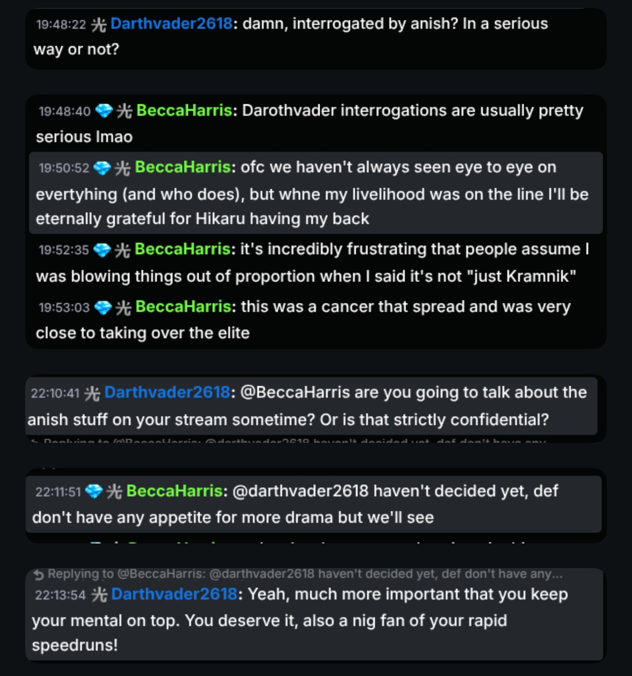
Task: Click the diamond badge on the 19:48:40 message
Action: 105,111
